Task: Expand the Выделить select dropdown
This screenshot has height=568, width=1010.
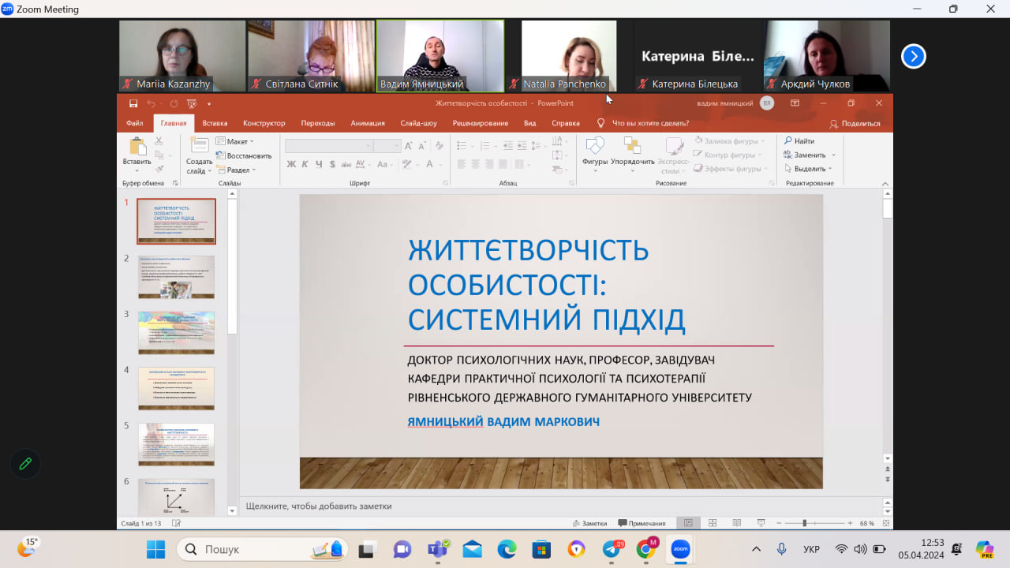Action: 809,169
